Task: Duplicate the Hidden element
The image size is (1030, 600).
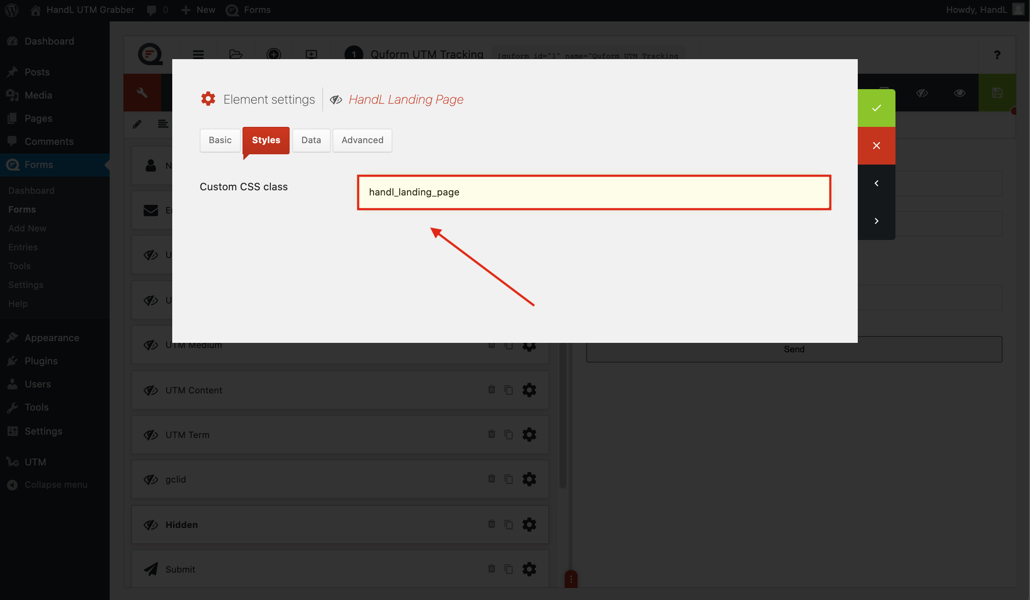Action: [x=509, y=525]
